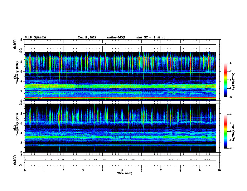Click the "Time (min)" x-axis label
The height and width of the screenshot is (191, 247).
click(125, 173)
